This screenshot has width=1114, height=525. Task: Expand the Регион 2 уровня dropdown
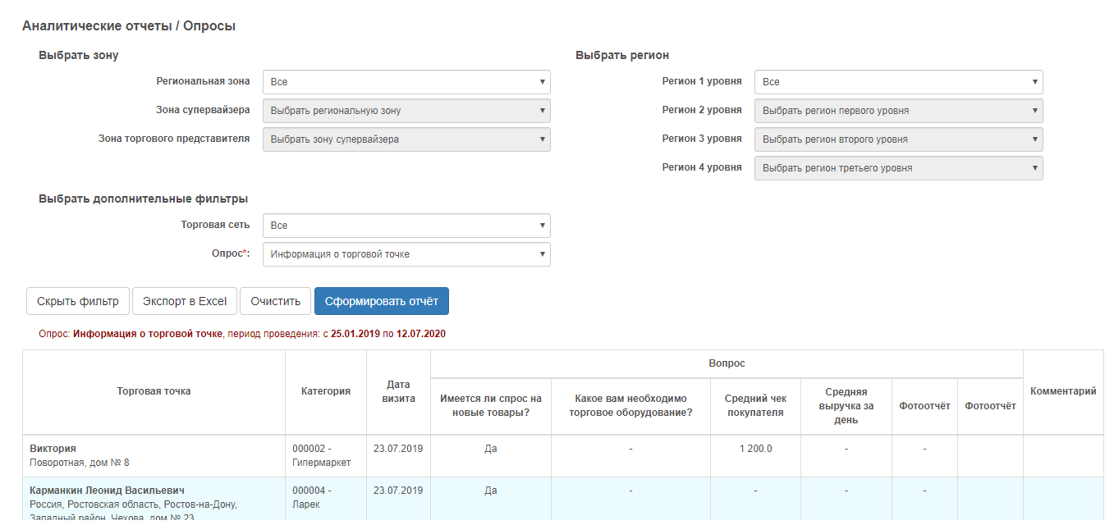point(898,111)
